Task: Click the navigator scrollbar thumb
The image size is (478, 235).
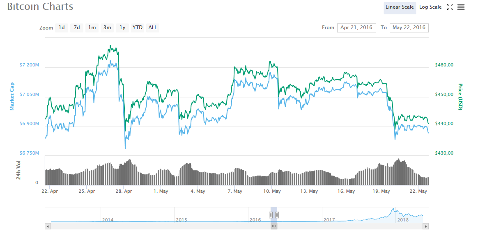Action: coord(274,226)
